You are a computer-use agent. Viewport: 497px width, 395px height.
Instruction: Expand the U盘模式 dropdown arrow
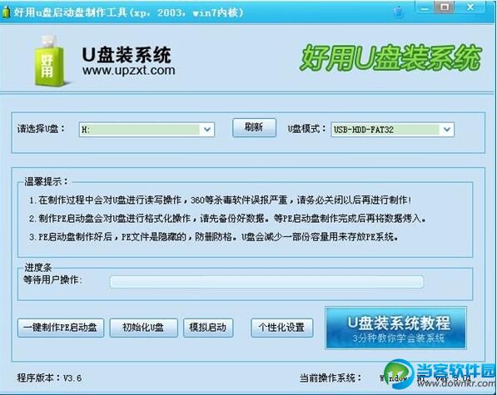pos(446,130)
